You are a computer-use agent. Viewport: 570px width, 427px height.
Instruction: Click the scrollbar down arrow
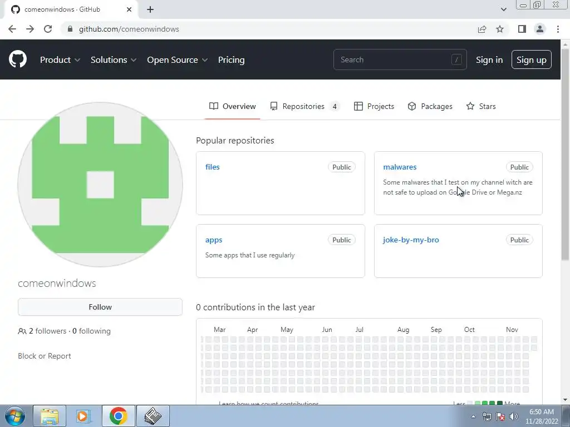565,400
